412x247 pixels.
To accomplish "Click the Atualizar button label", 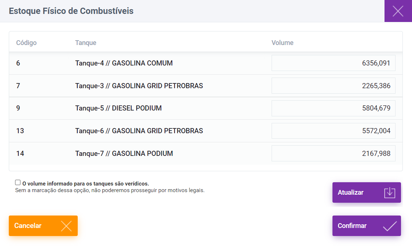I will [350, 192].
